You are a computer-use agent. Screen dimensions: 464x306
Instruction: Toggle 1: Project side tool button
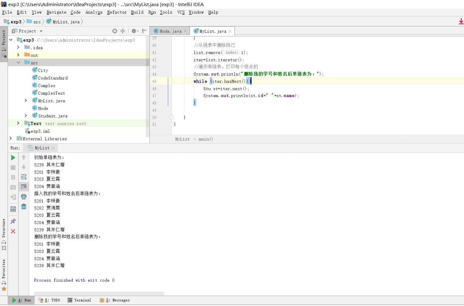[4, 44]
